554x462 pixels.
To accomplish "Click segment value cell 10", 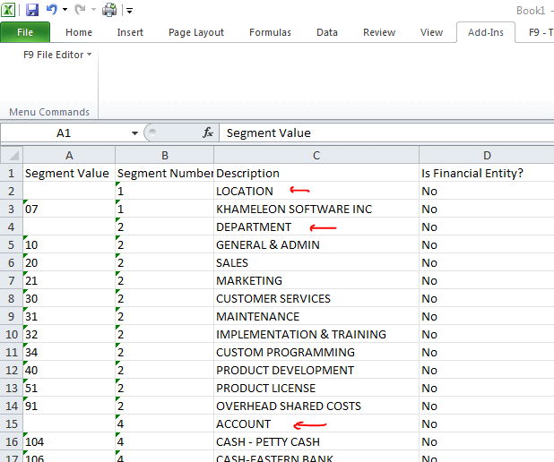I will pyautogui.click(x=69, y=244).
